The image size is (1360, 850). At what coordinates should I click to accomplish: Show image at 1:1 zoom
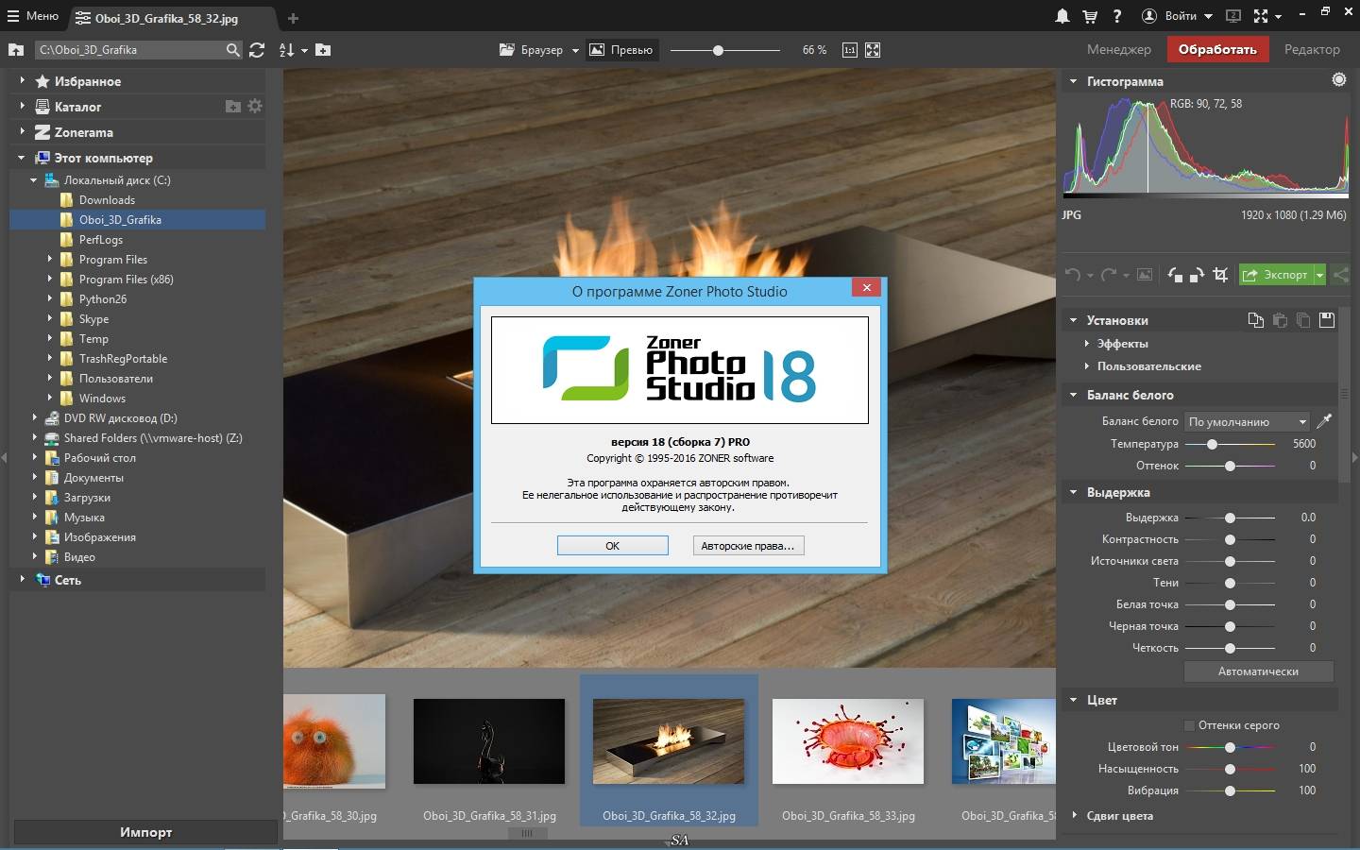pyautogui.click(x=850, y=50)
